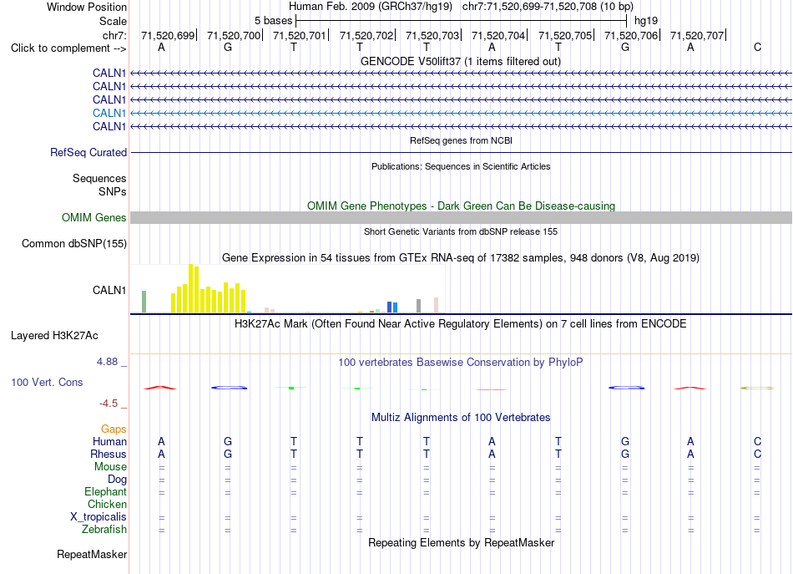Open 'Multiz Alignments of 100 Vertebrates' title
The width and height of the screenshot is (793, 574).
pyautogui.click(x=461, y=418)
